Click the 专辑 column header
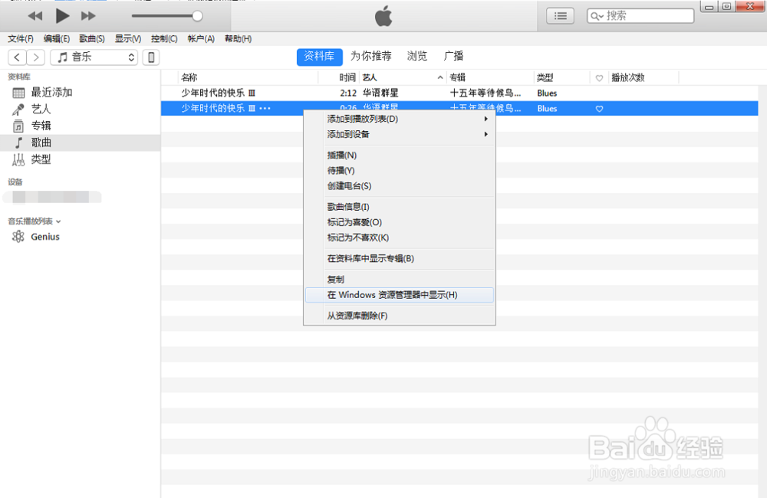The height and width of the screenshot is (498, 767). pos(490,77)
